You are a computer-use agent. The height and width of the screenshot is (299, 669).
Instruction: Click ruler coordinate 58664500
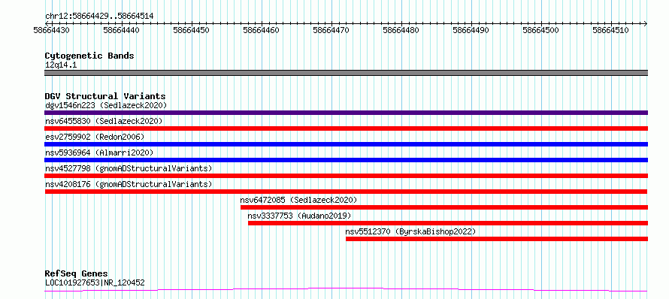pos(541,30)
